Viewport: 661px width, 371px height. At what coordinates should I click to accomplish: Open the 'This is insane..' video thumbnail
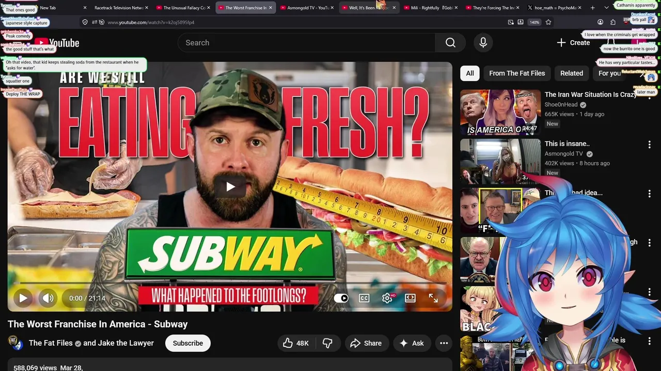pos(500,161)
